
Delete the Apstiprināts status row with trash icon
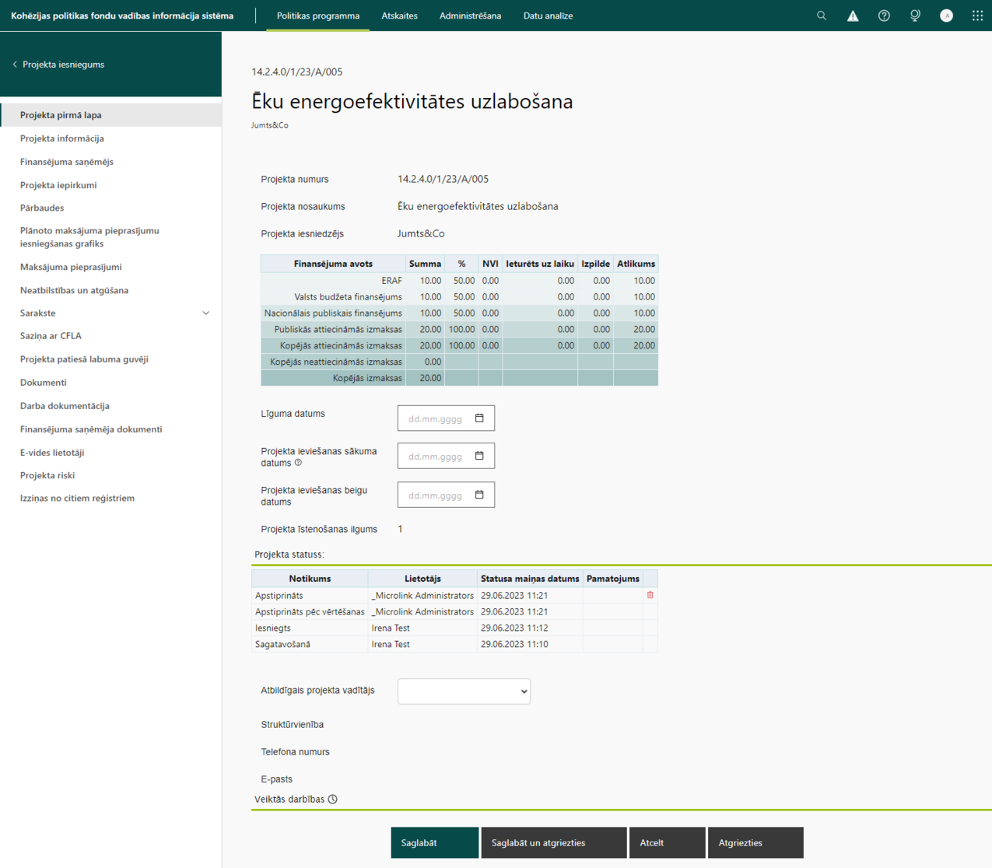pos(650,595)
